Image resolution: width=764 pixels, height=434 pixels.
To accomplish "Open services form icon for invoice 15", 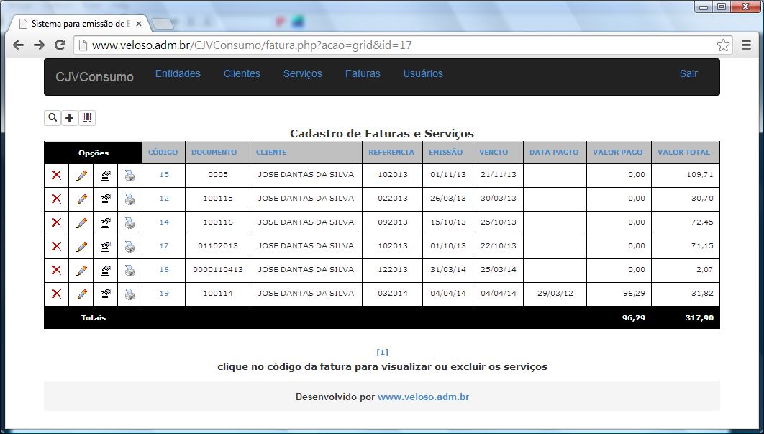I will pyautogui.click(x=105, y=176).
